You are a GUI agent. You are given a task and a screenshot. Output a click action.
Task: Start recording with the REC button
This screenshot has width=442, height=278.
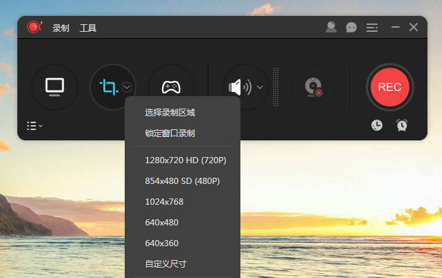click(x=389, y=87)
